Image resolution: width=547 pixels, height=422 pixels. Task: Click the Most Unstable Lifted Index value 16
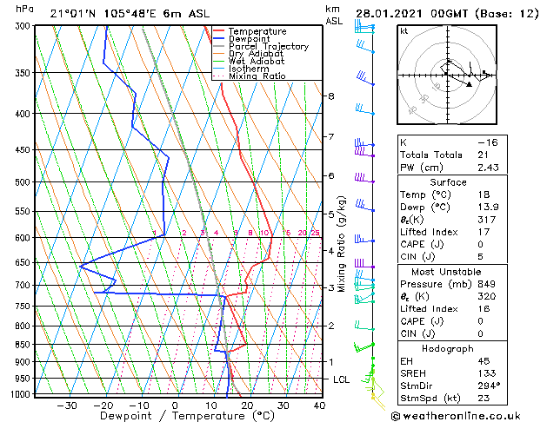484,309
